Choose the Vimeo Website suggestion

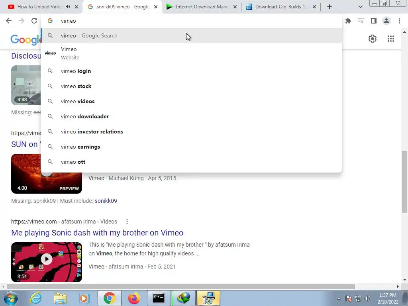tap(191, 53)
